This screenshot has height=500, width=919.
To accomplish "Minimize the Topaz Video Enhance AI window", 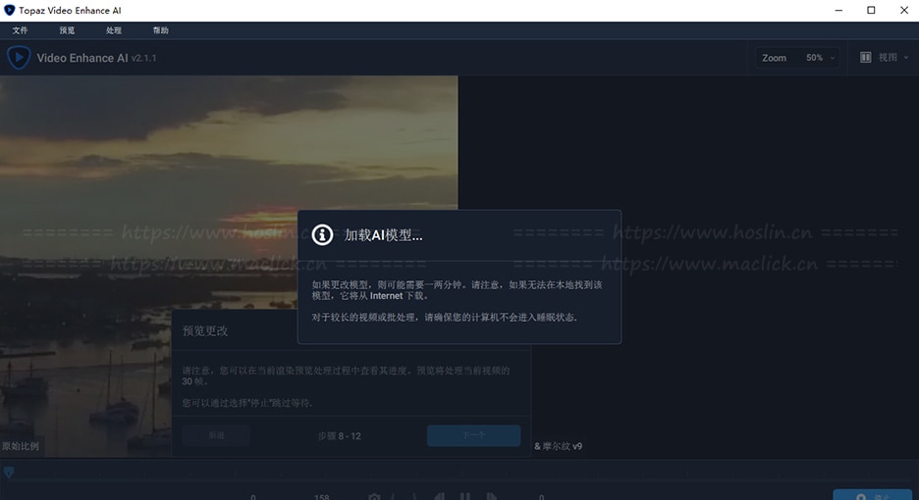I will (838, 10).
